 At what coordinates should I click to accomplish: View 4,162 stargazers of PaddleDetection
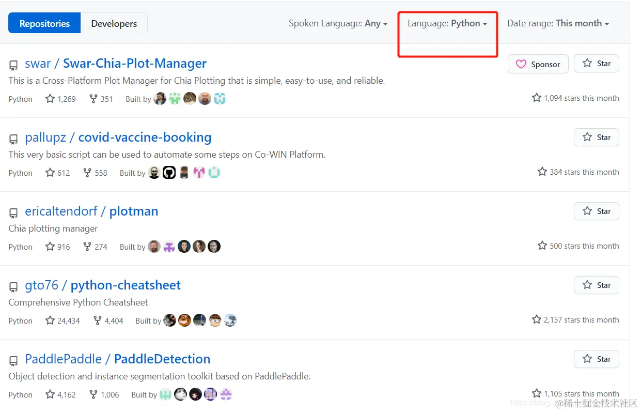click(x=60, y=394)
